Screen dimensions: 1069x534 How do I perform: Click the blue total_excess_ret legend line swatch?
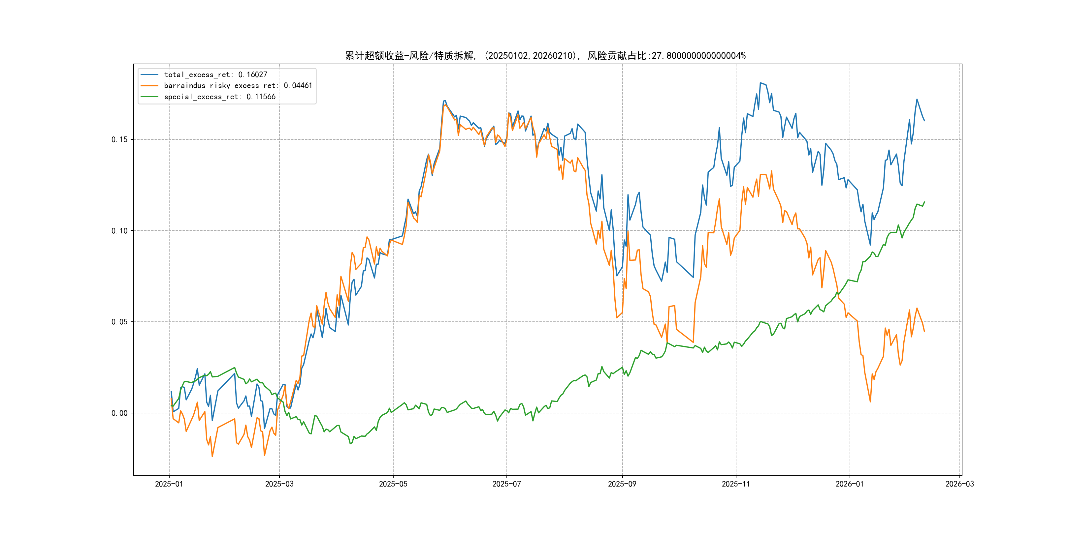(x=149, y=74)
